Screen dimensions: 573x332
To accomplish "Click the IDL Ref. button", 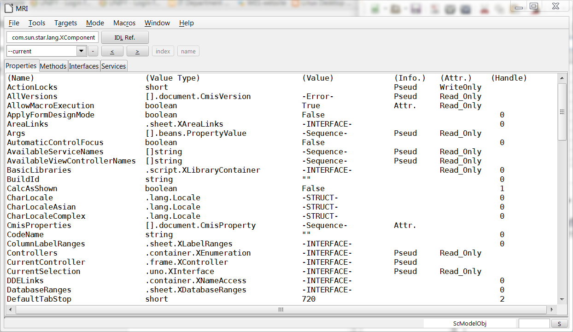I will 125,37.
